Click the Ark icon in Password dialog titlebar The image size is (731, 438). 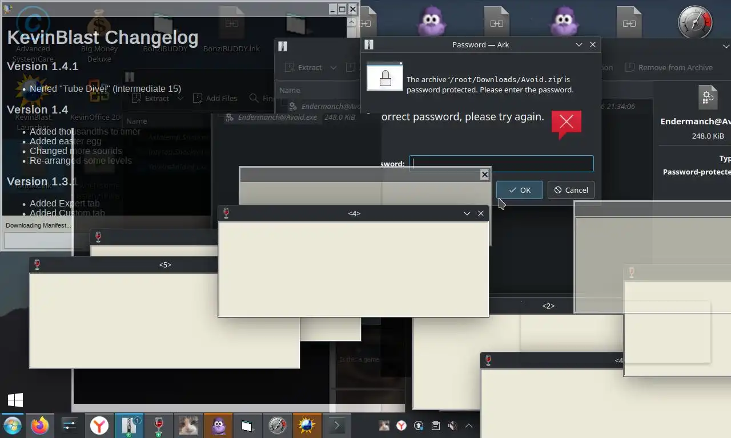tap(369, 44)
